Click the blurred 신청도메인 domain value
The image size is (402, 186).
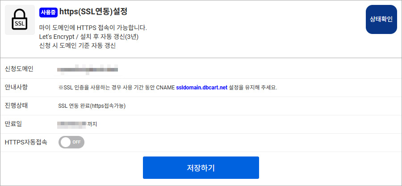88,69
